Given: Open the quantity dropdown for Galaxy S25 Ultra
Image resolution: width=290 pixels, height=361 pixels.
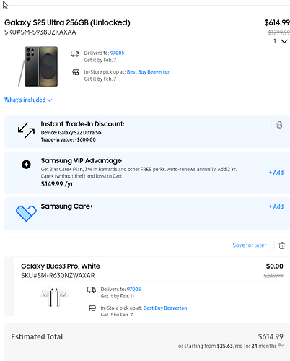Looking at the screenshot, I should click(x=281, y=41).
